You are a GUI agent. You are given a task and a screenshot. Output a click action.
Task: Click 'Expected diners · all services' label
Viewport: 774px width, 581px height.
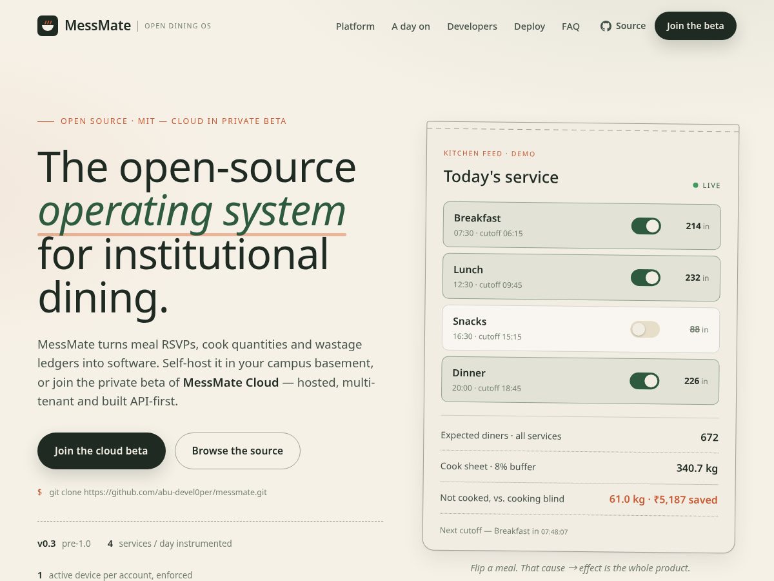pos(501,436)
